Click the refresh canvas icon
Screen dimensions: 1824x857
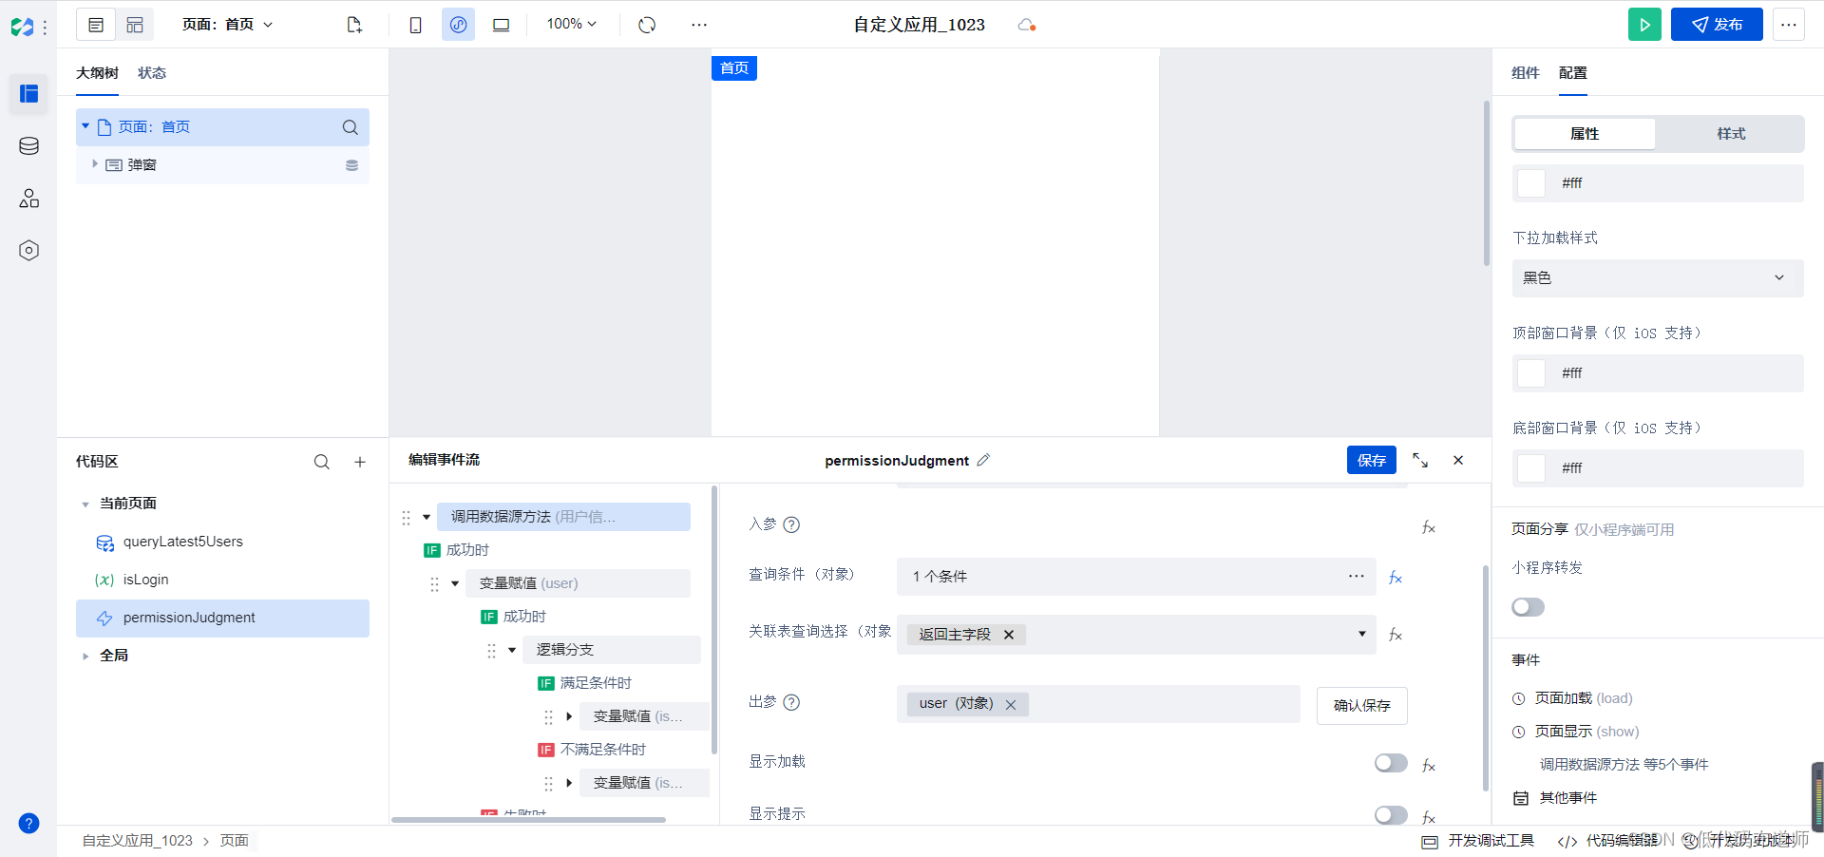[647, 25]
